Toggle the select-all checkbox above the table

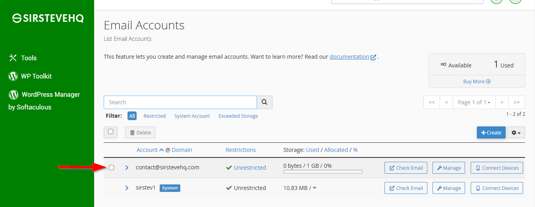tap(110, 132)
